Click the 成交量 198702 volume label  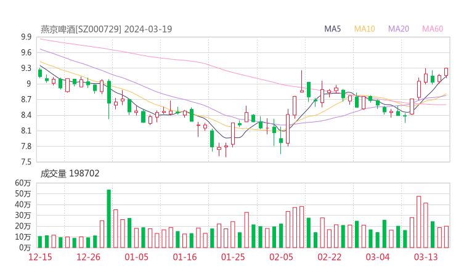pos(70,174)
